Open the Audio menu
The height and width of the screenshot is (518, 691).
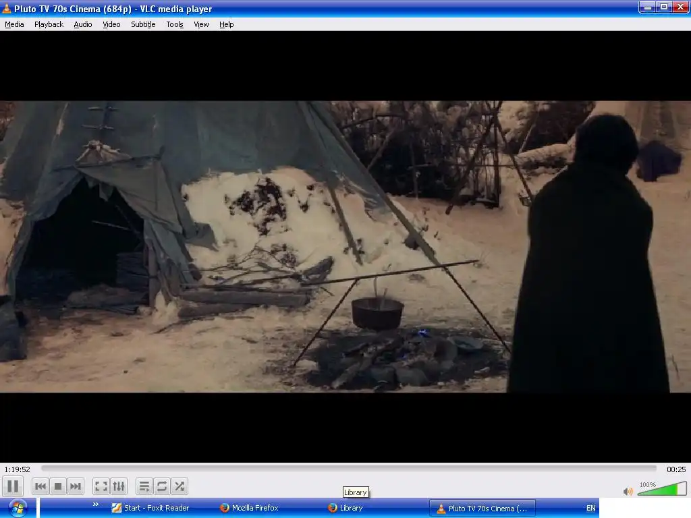tap(83, 24)
